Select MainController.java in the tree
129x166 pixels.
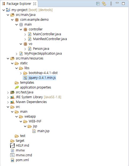pos(47,34)
